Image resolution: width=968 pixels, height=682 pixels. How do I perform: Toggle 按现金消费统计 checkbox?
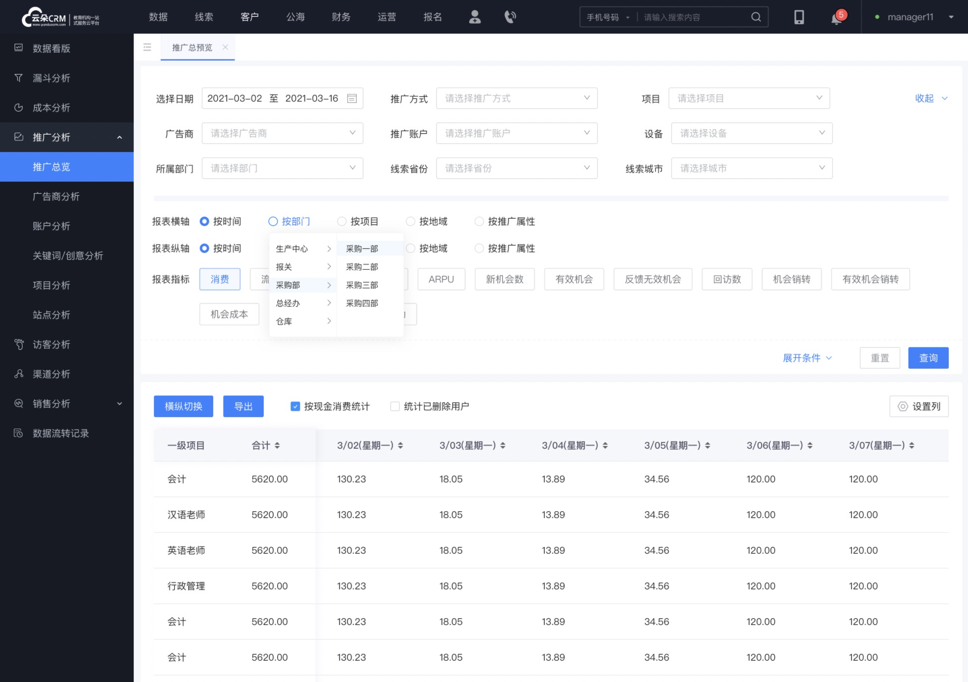point(296,407)
